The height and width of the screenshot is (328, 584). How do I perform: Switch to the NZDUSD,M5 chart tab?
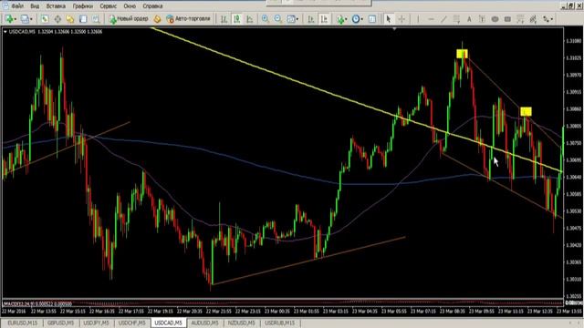pos(241,323)
